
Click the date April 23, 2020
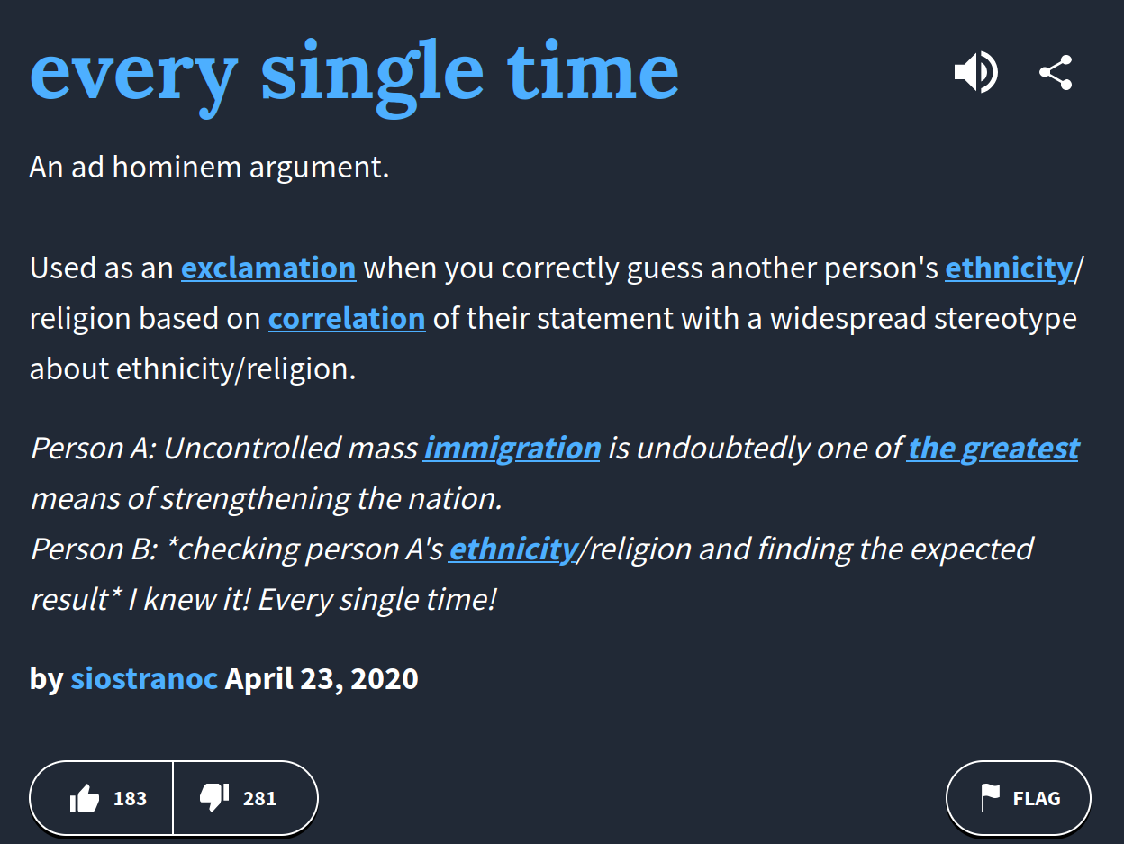point(322,678)
